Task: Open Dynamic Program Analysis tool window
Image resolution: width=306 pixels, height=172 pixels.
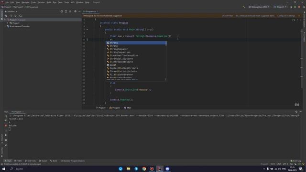Action: tap(73, 161)
